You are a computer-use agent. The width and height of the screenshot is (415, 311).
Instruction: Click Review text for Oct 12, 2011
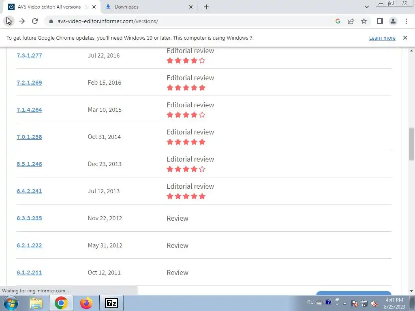(178, 273)
